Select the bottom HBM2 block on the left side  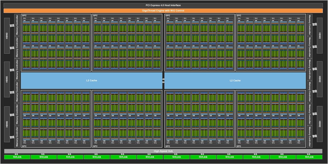[x=7, y=124]
